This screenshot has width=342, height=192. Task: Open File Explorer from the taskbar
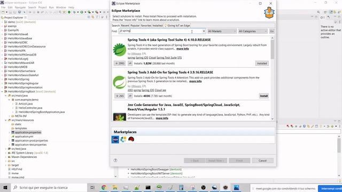click(115, 187)
